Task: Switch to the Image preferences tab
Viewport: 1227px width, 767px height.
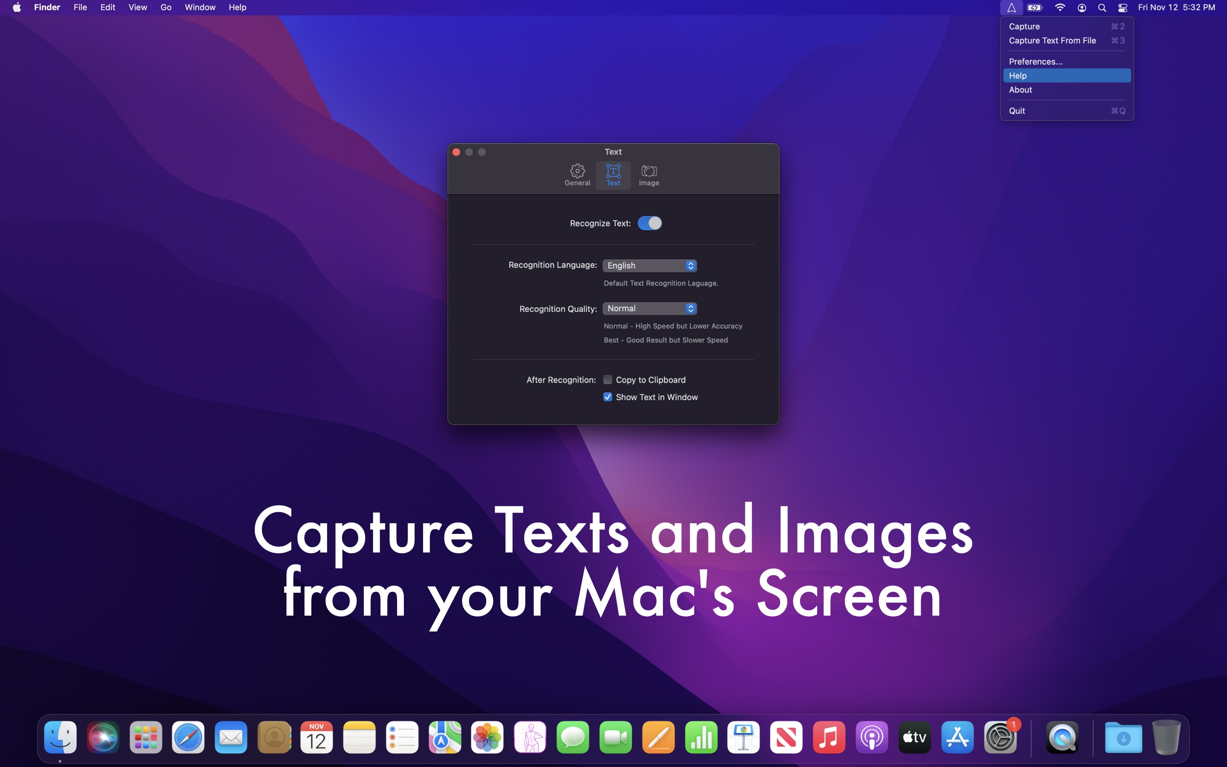Action: [648, 175]
